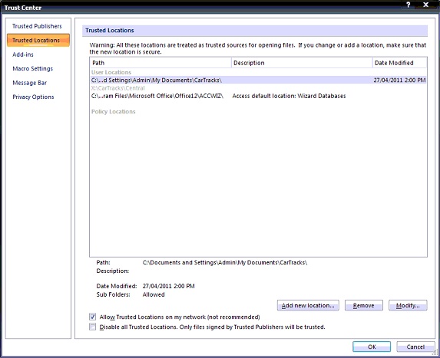Image resolution: width=440 pixels, height=358 pixels.
Task: Select the X:\CarTracks\Central location row
Action: coord(258,88)
